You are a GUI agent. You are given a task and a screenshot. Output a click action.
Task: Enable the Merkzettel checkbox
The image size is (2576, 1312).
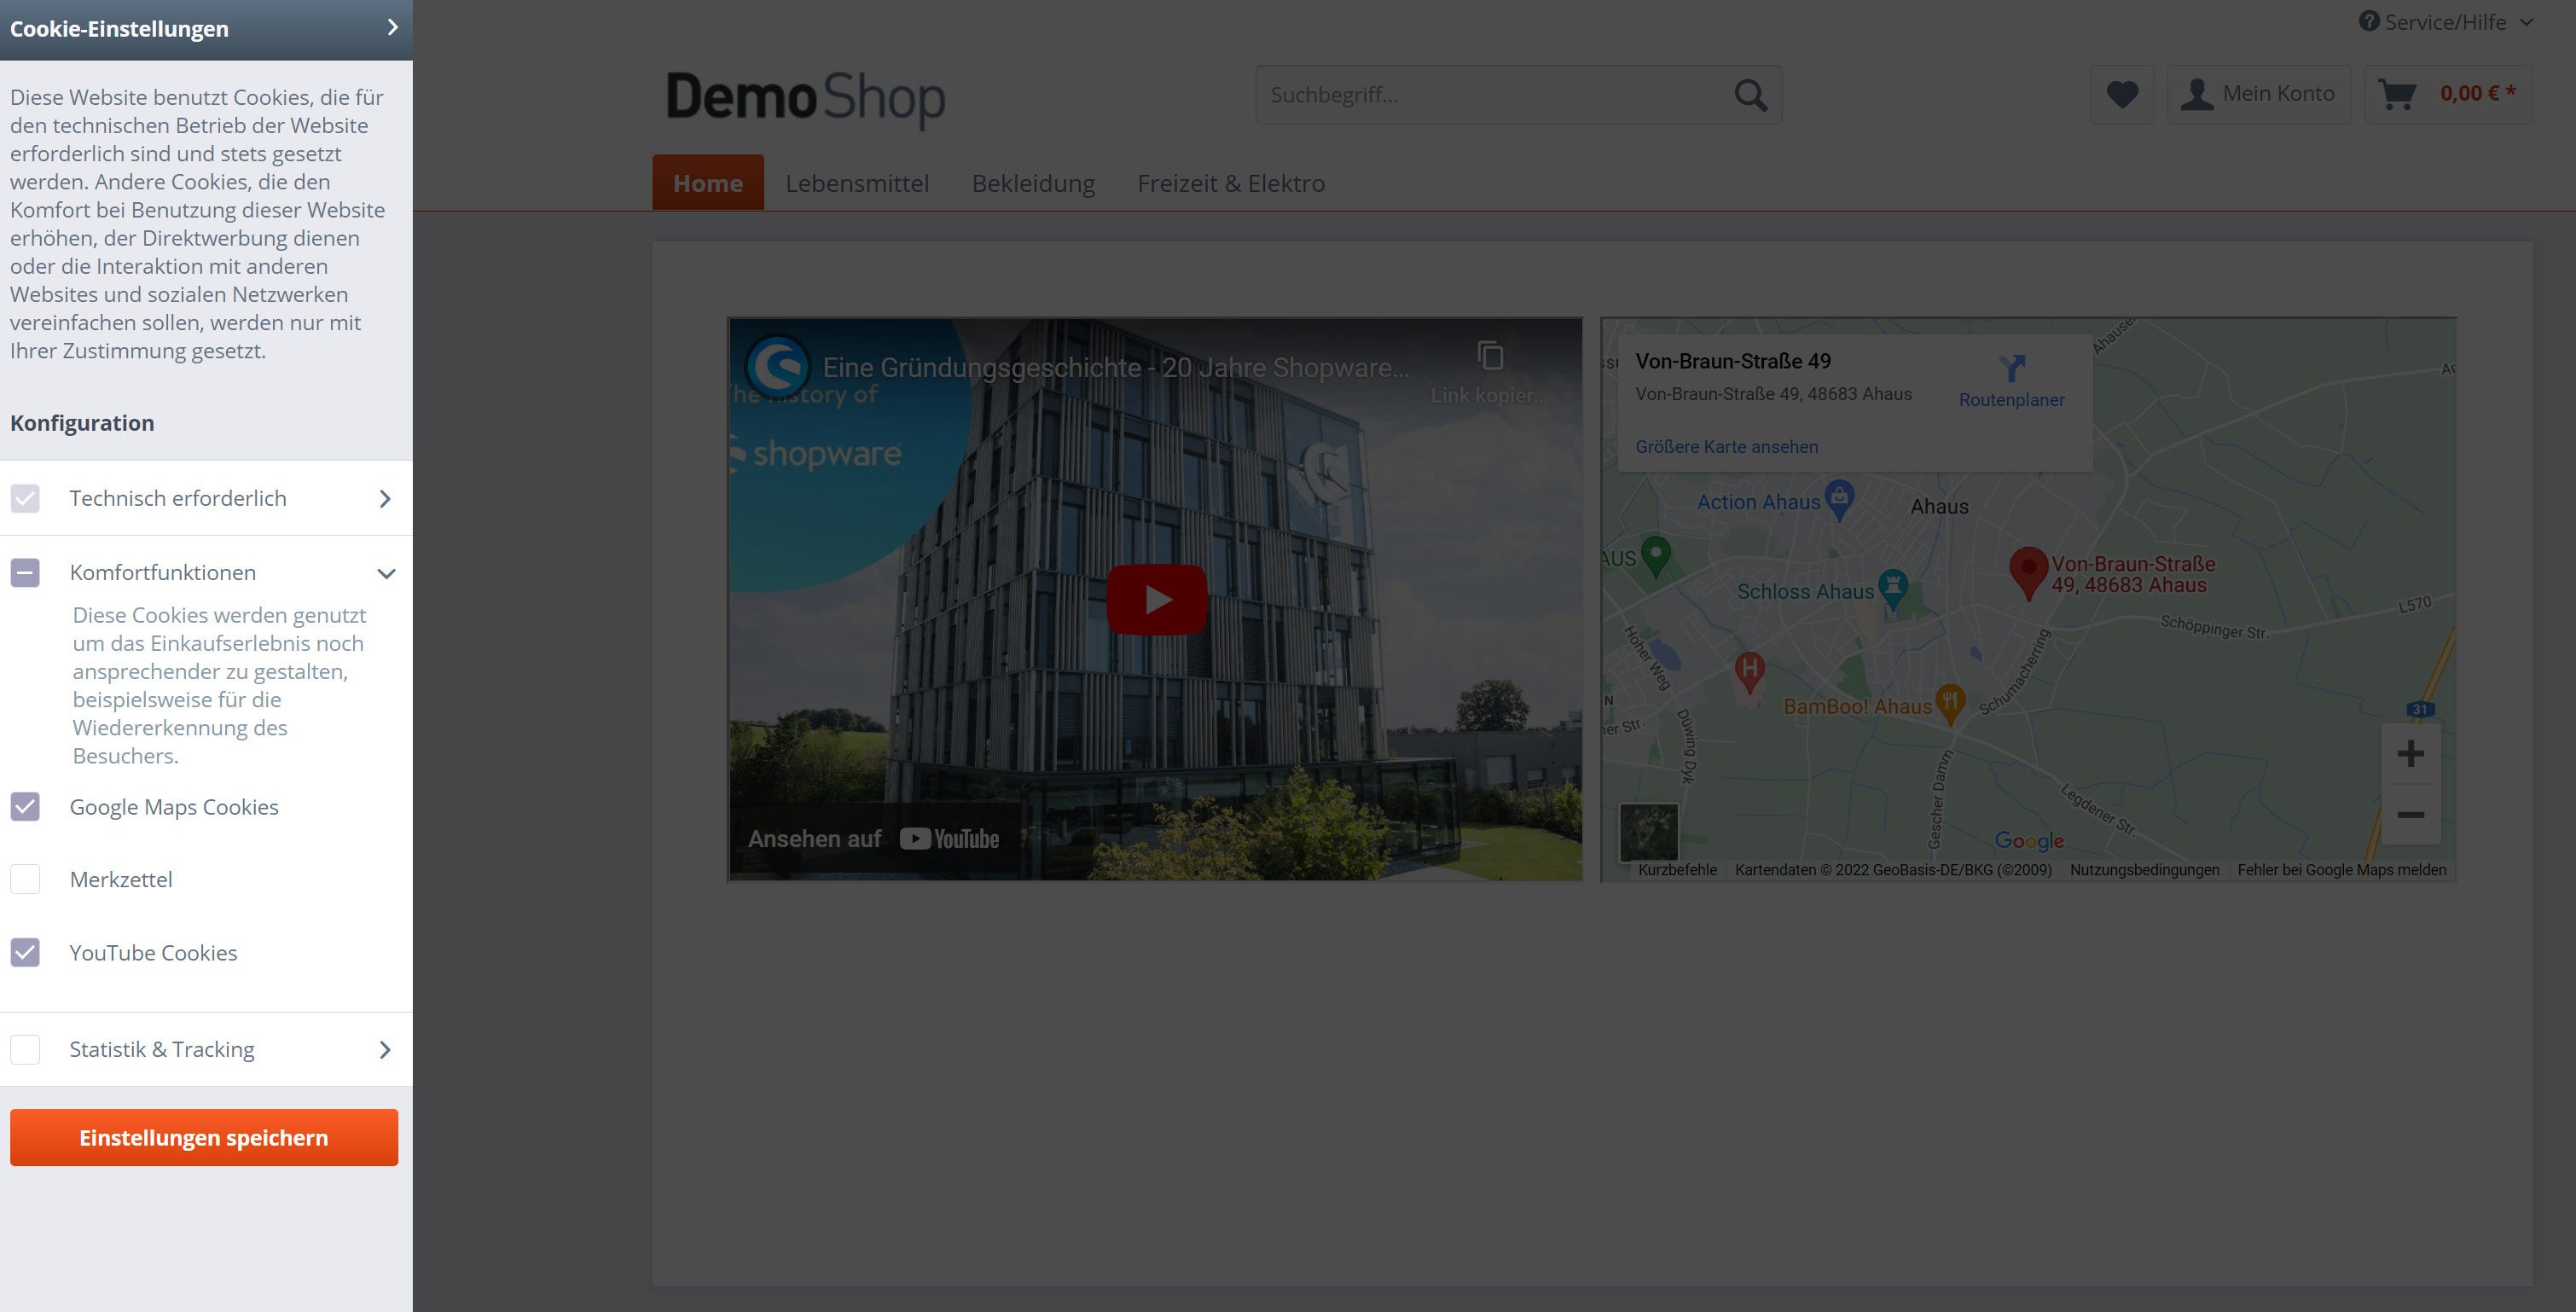(26, 879)
